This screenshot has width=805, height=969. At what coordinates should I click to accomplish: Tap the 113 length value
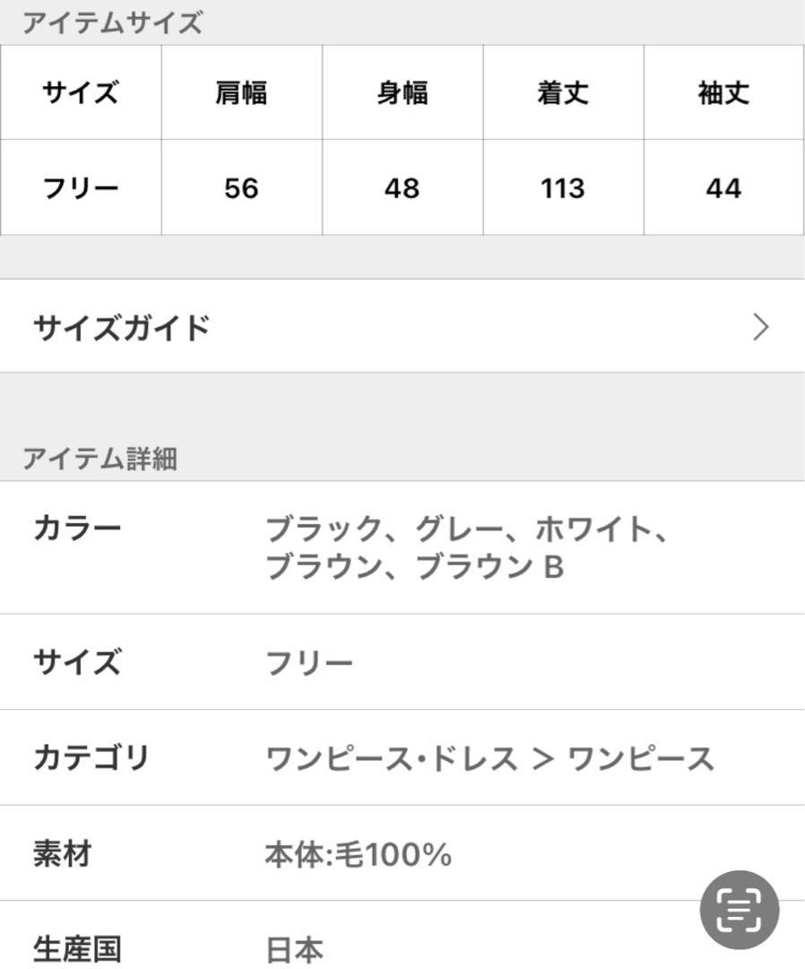563,188
